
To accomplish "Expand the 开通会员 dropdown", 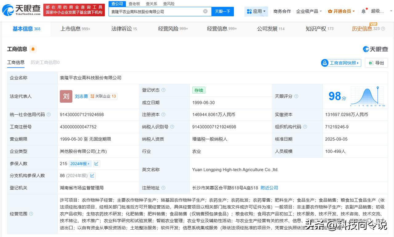I will 341,11.
